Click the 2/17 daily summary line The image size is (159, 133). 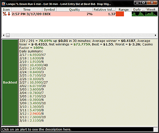point(32,55)
